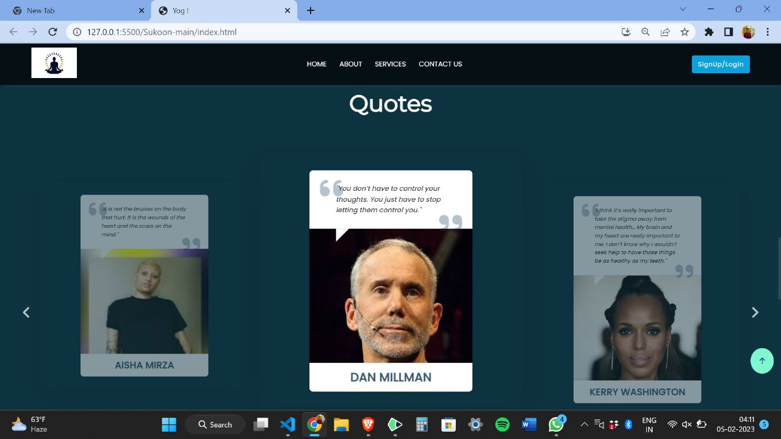Toggle Chrome side panel
This screenshot has height=439, width=781.
[x=729, y=32]
